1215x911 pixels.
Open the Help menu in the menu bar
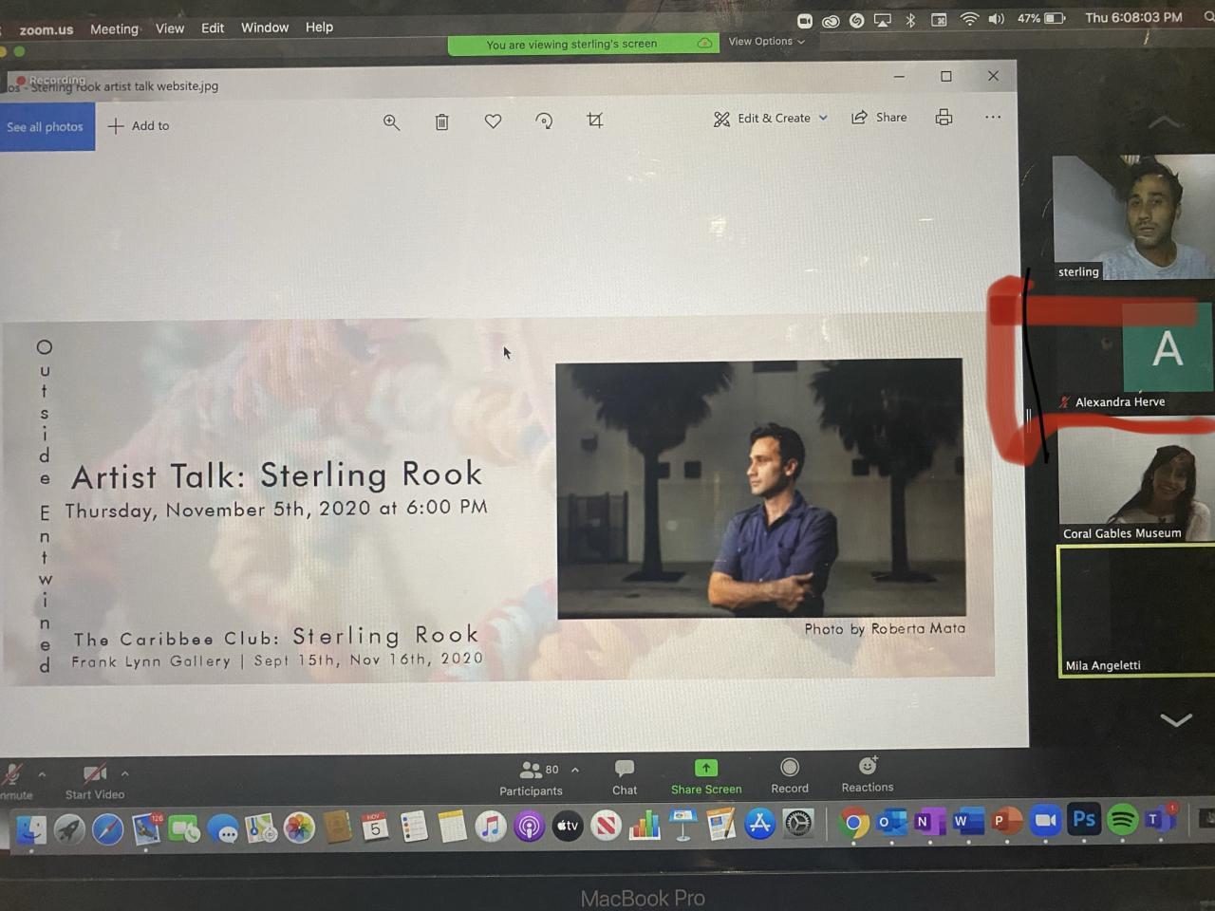click(319, 27)
